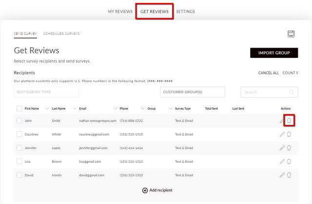The image size is (312, 204).
Task: Delete John Smith recipient with trash icon
Action: 289,120
